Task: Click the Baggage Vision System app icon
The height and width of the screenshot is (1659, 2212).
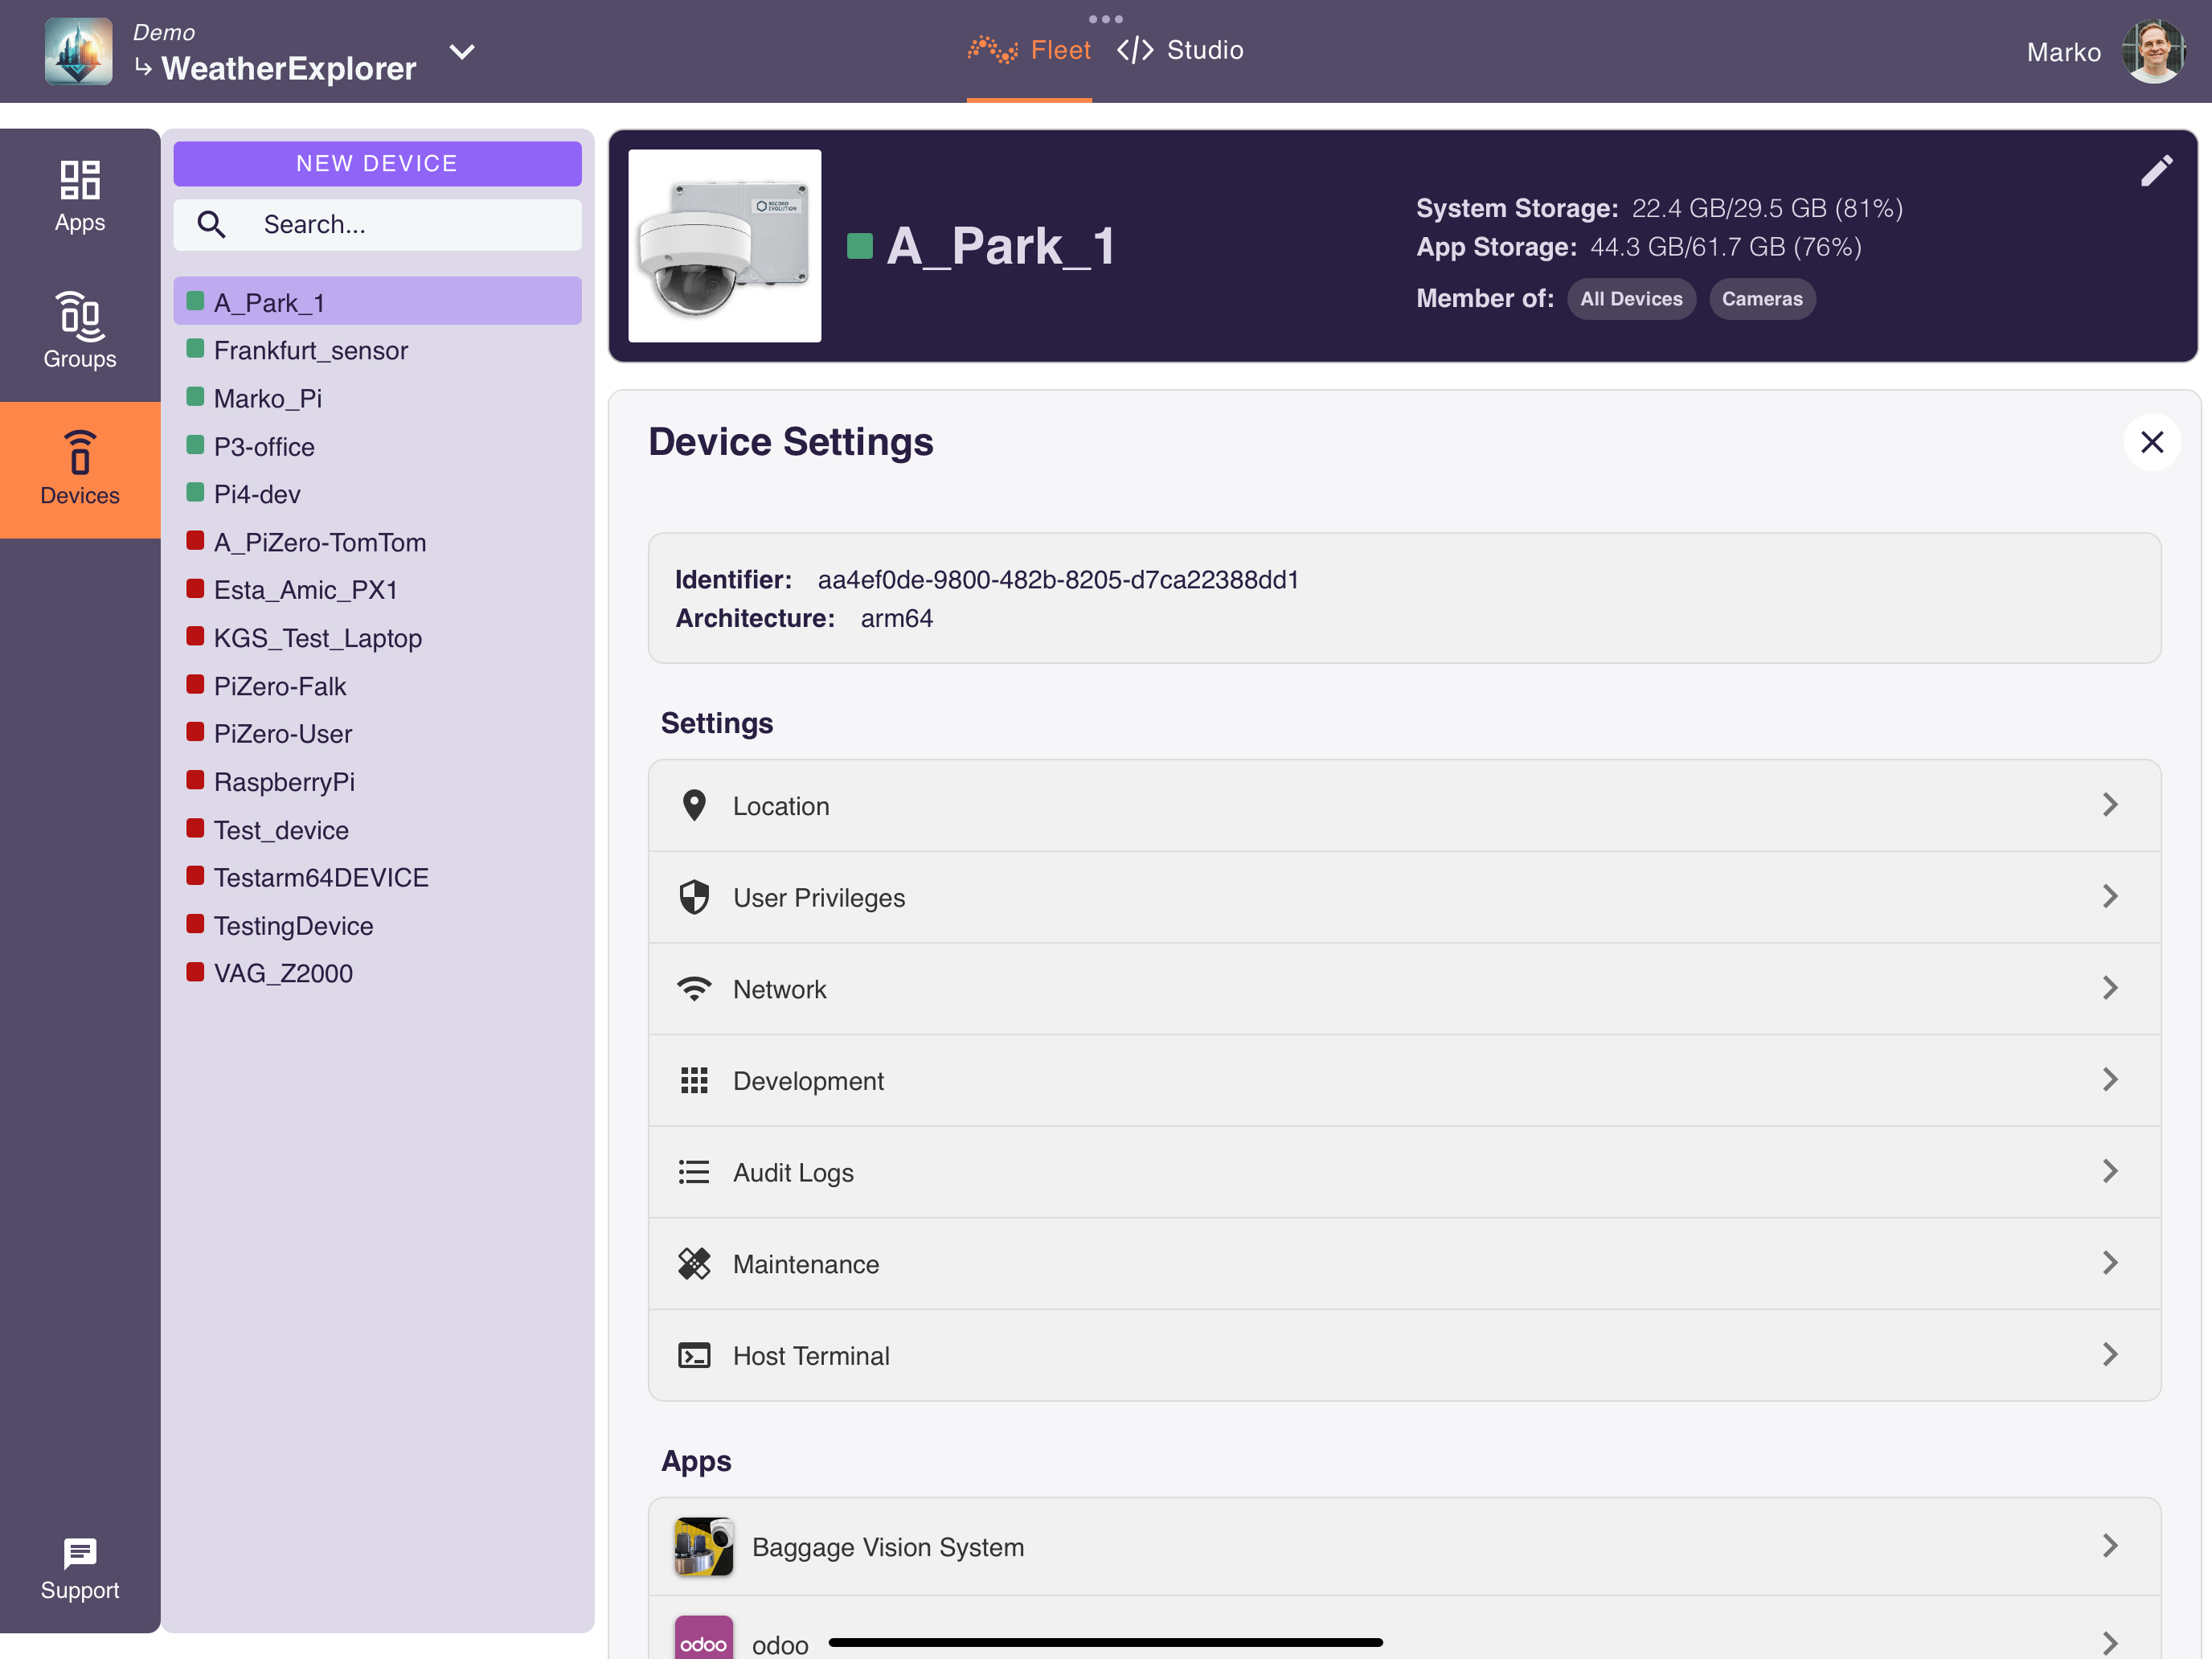Action: point(703,1547)
